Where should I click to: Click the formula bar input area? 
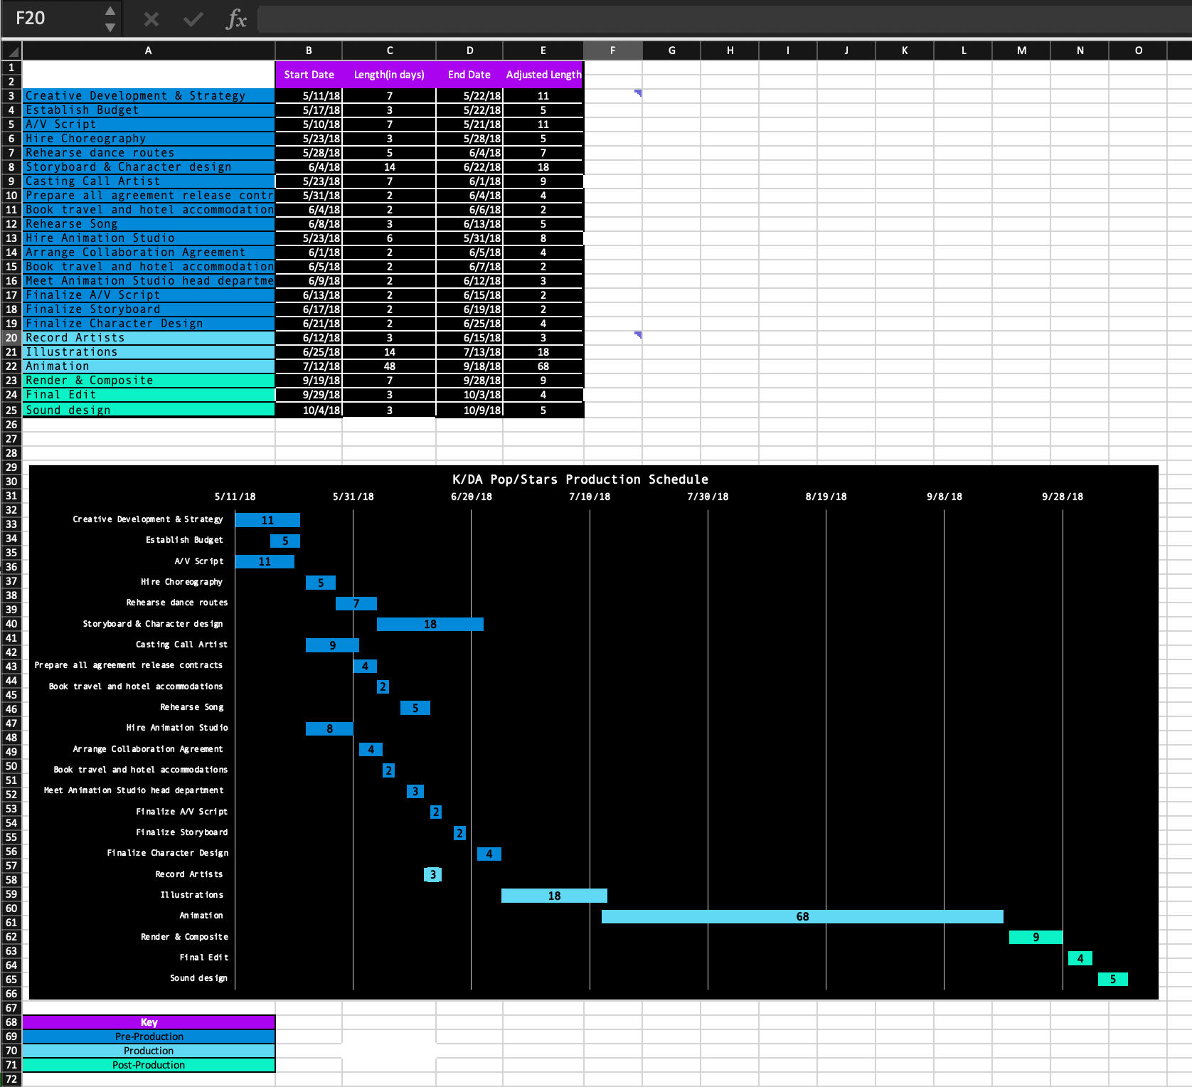[724, 19]
